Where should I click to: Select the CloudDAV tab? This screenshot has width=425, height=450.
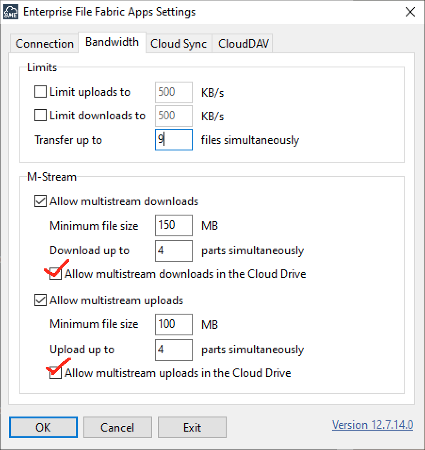point(243,44)
